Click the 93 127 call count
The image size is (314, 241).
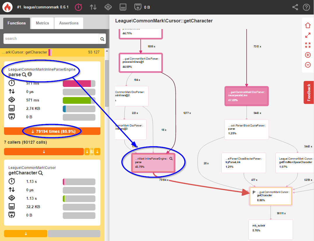[94, 52]
